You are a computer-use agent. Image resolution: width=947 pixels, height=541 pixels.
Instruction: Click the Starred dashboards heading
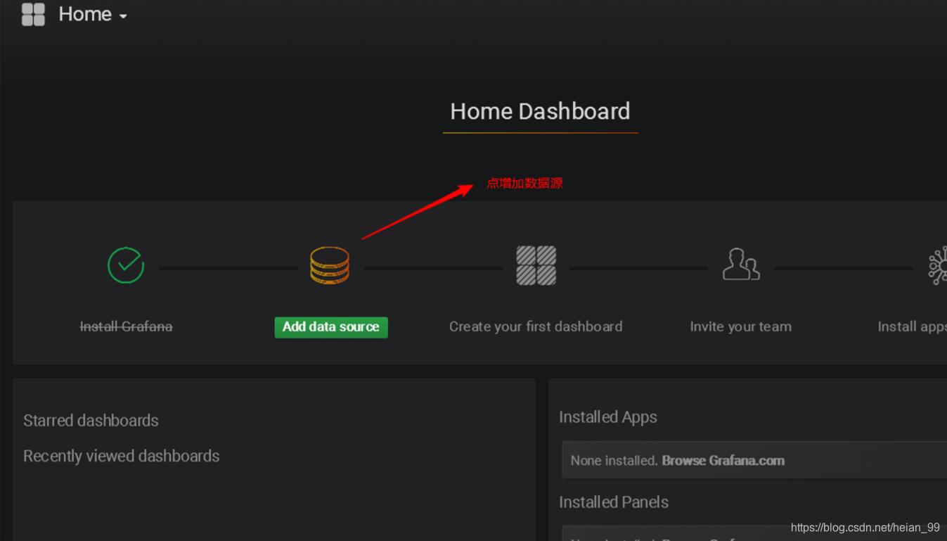(91, 421)
